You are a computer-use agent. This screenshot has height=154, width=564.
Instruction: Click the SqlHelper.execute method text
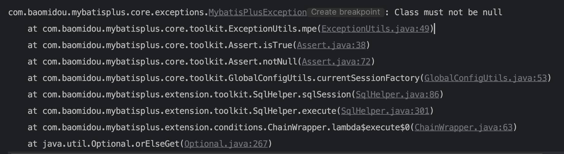[295, 111]
